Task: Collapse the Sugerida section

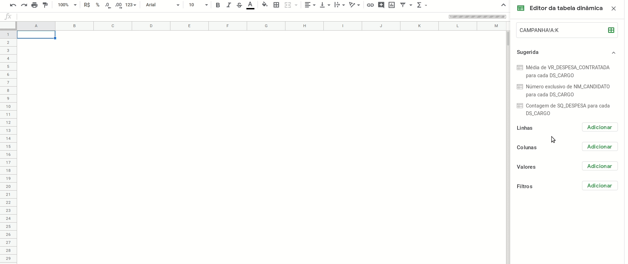Action: 613,53
